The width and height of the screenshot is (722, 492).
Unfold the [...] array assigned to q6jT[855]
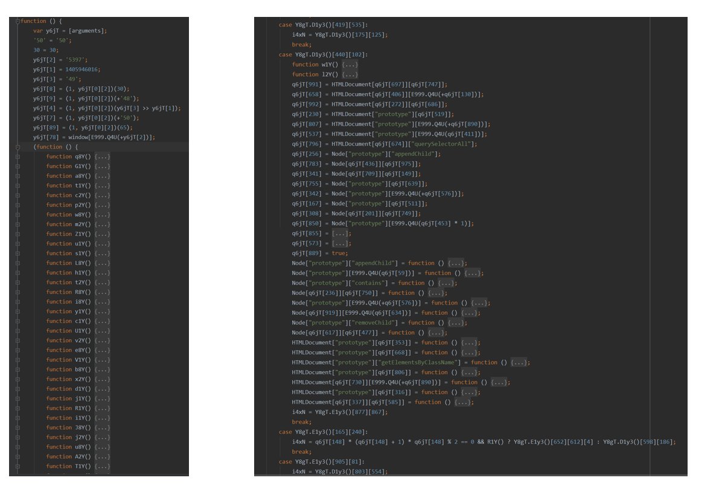[340, 234]
